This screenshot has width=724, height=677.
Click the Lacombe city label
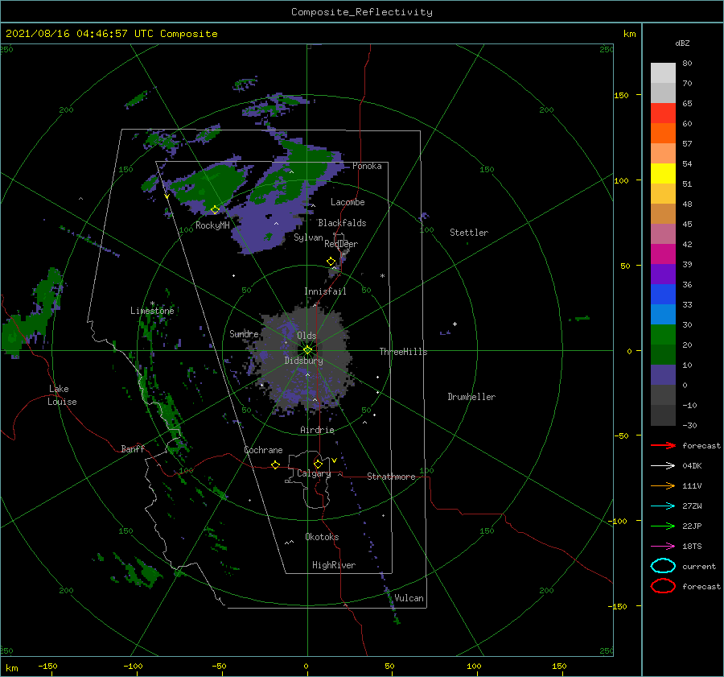click(348, 202)
